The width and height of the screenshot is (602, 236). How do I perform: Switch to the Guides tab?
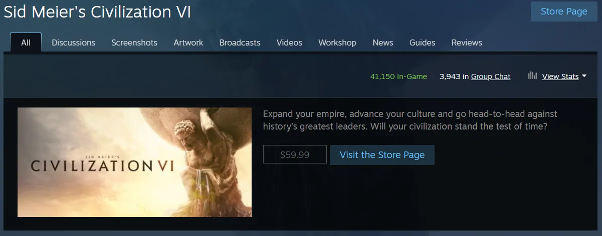click(423, 42)
